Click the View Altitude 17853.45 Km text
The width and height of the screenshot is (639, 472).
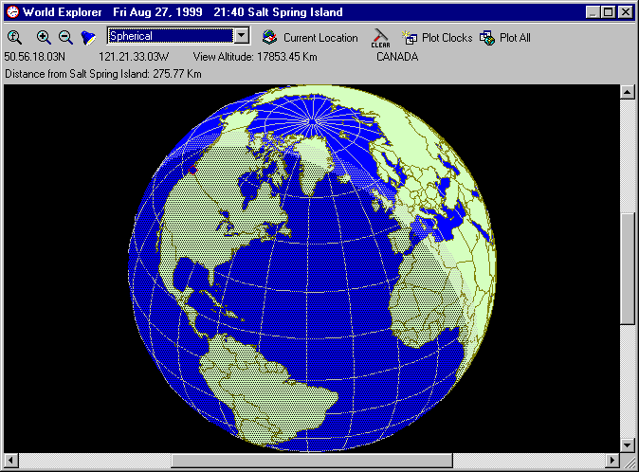pyautogui.click(x=255, y=57)
